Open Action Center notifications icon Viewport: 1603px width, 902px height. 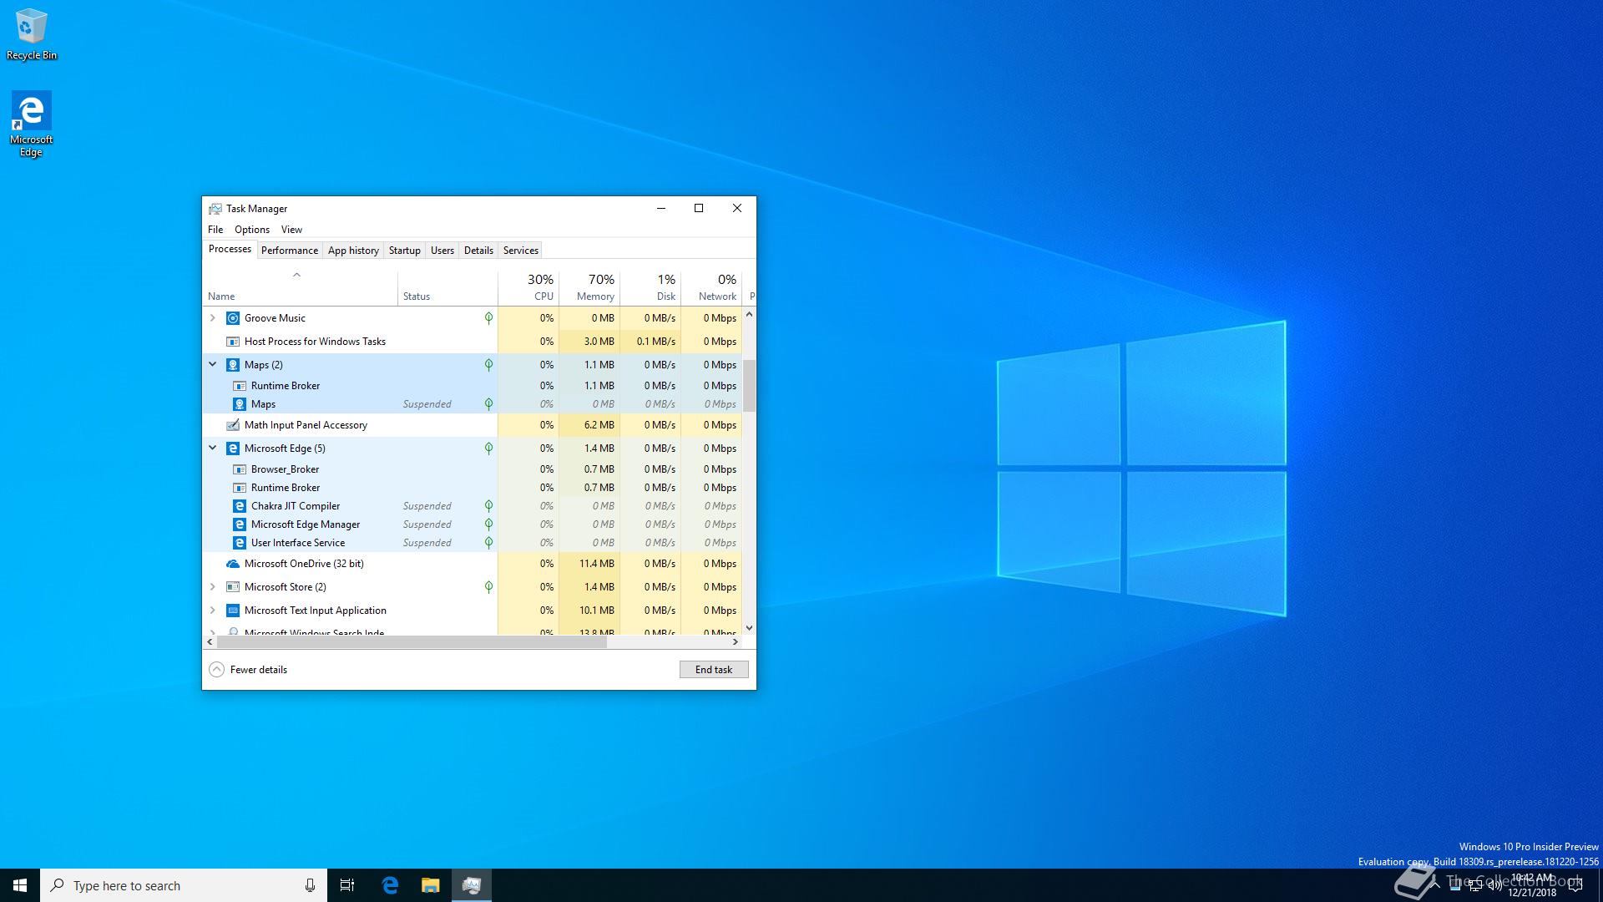click(x=1575, y=885)
